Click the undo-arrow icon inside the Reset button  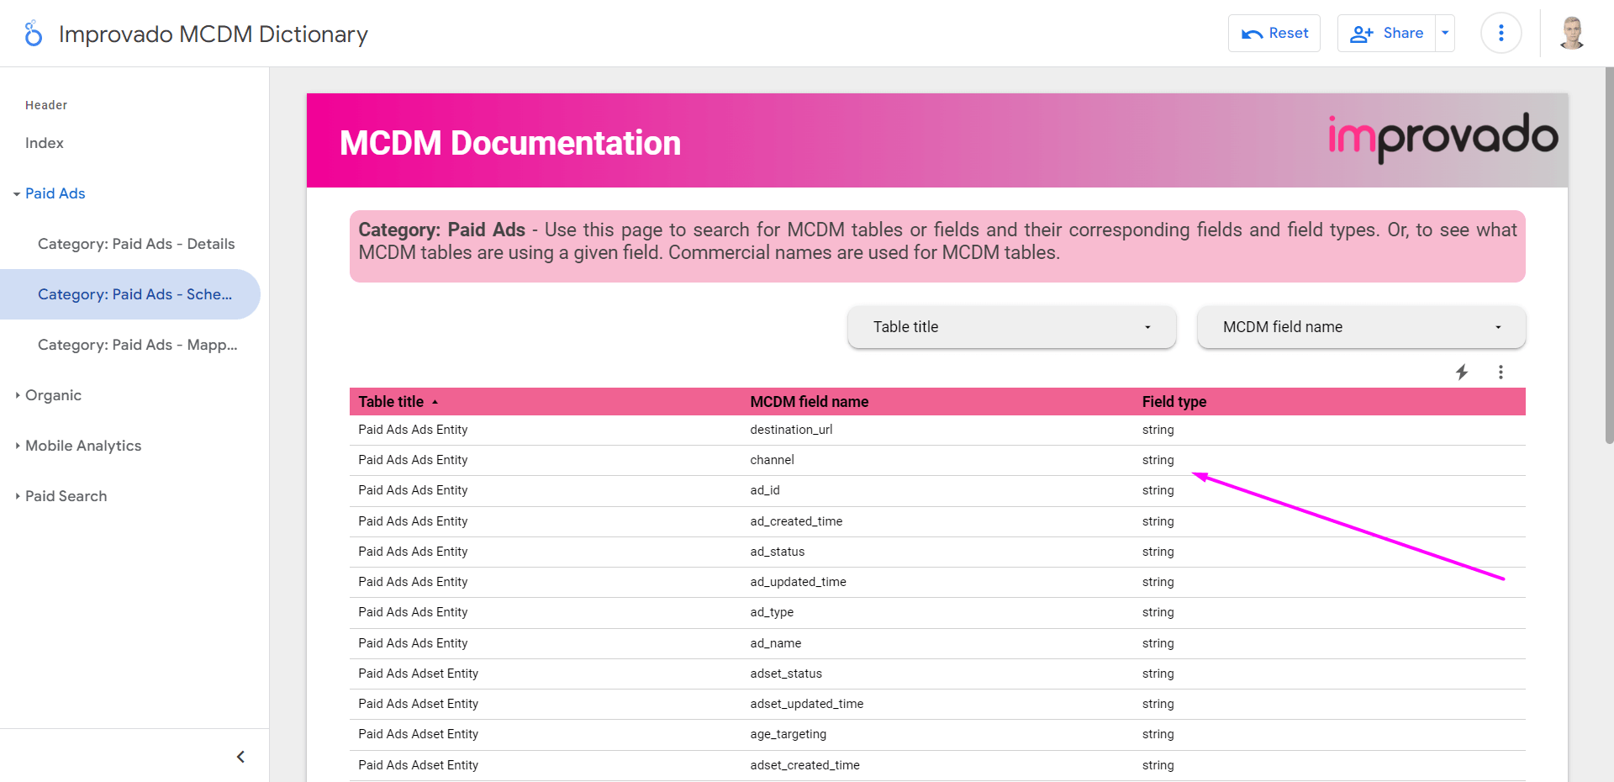coord(1253,33)
